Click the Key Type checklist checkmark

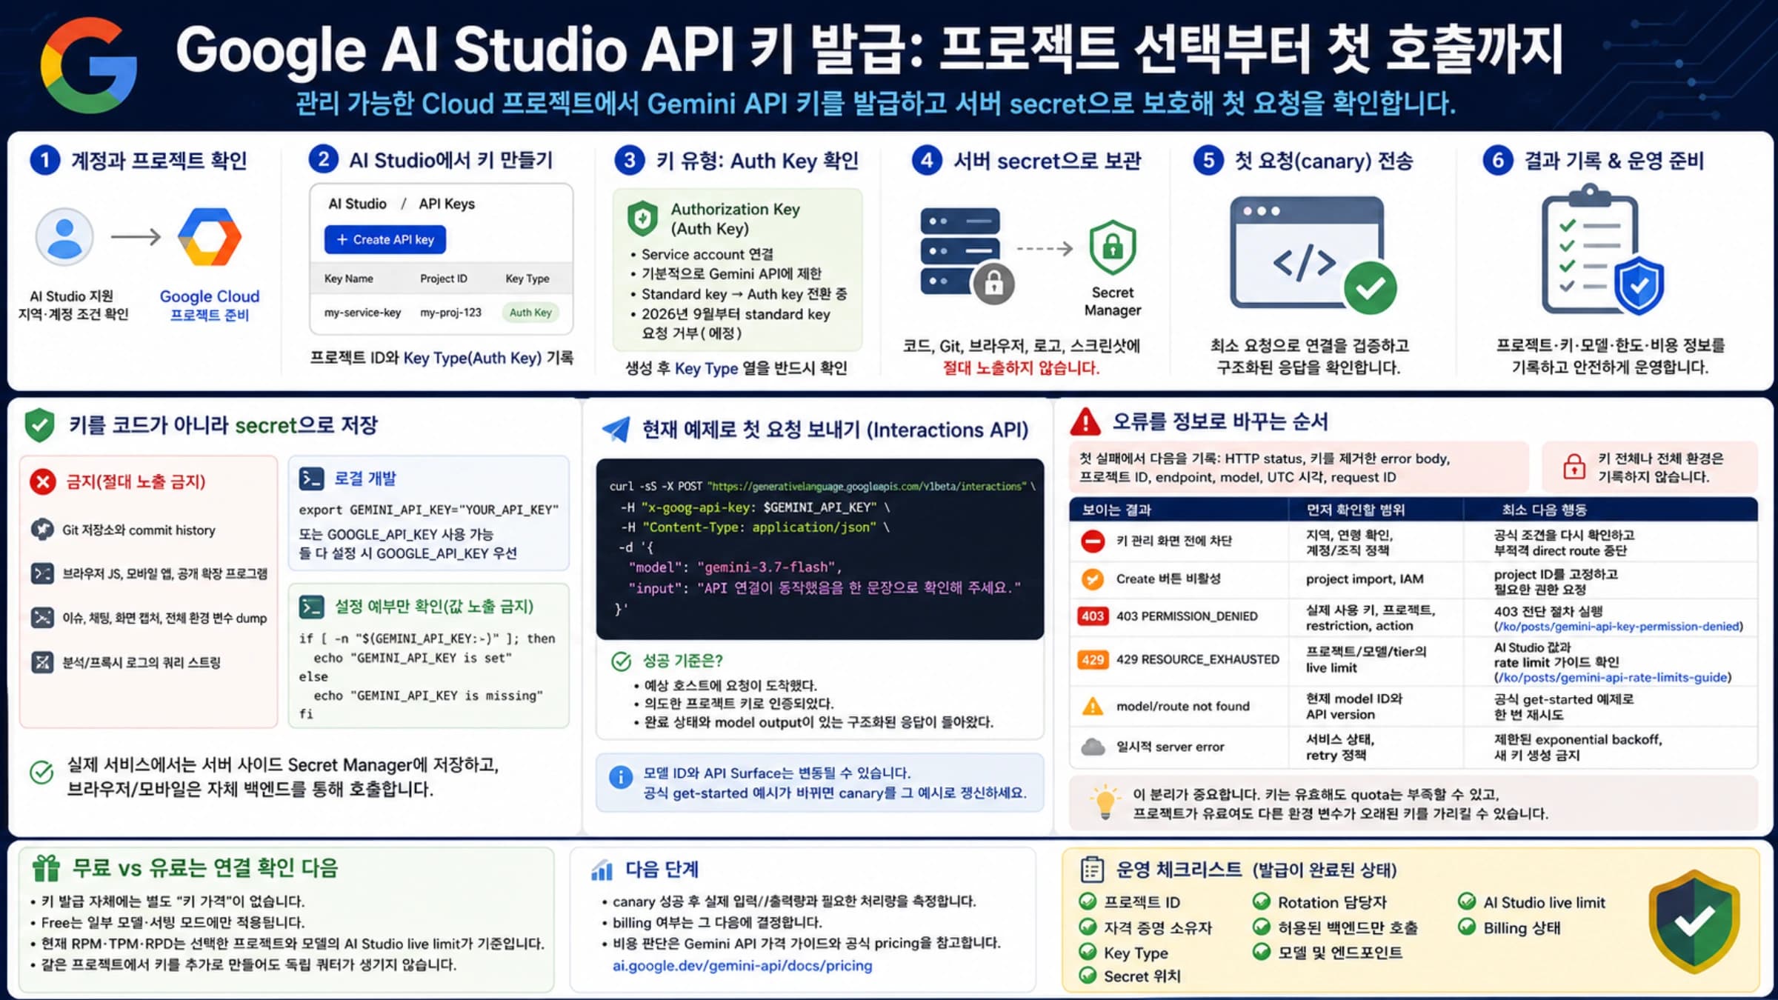click(1088, 952)
